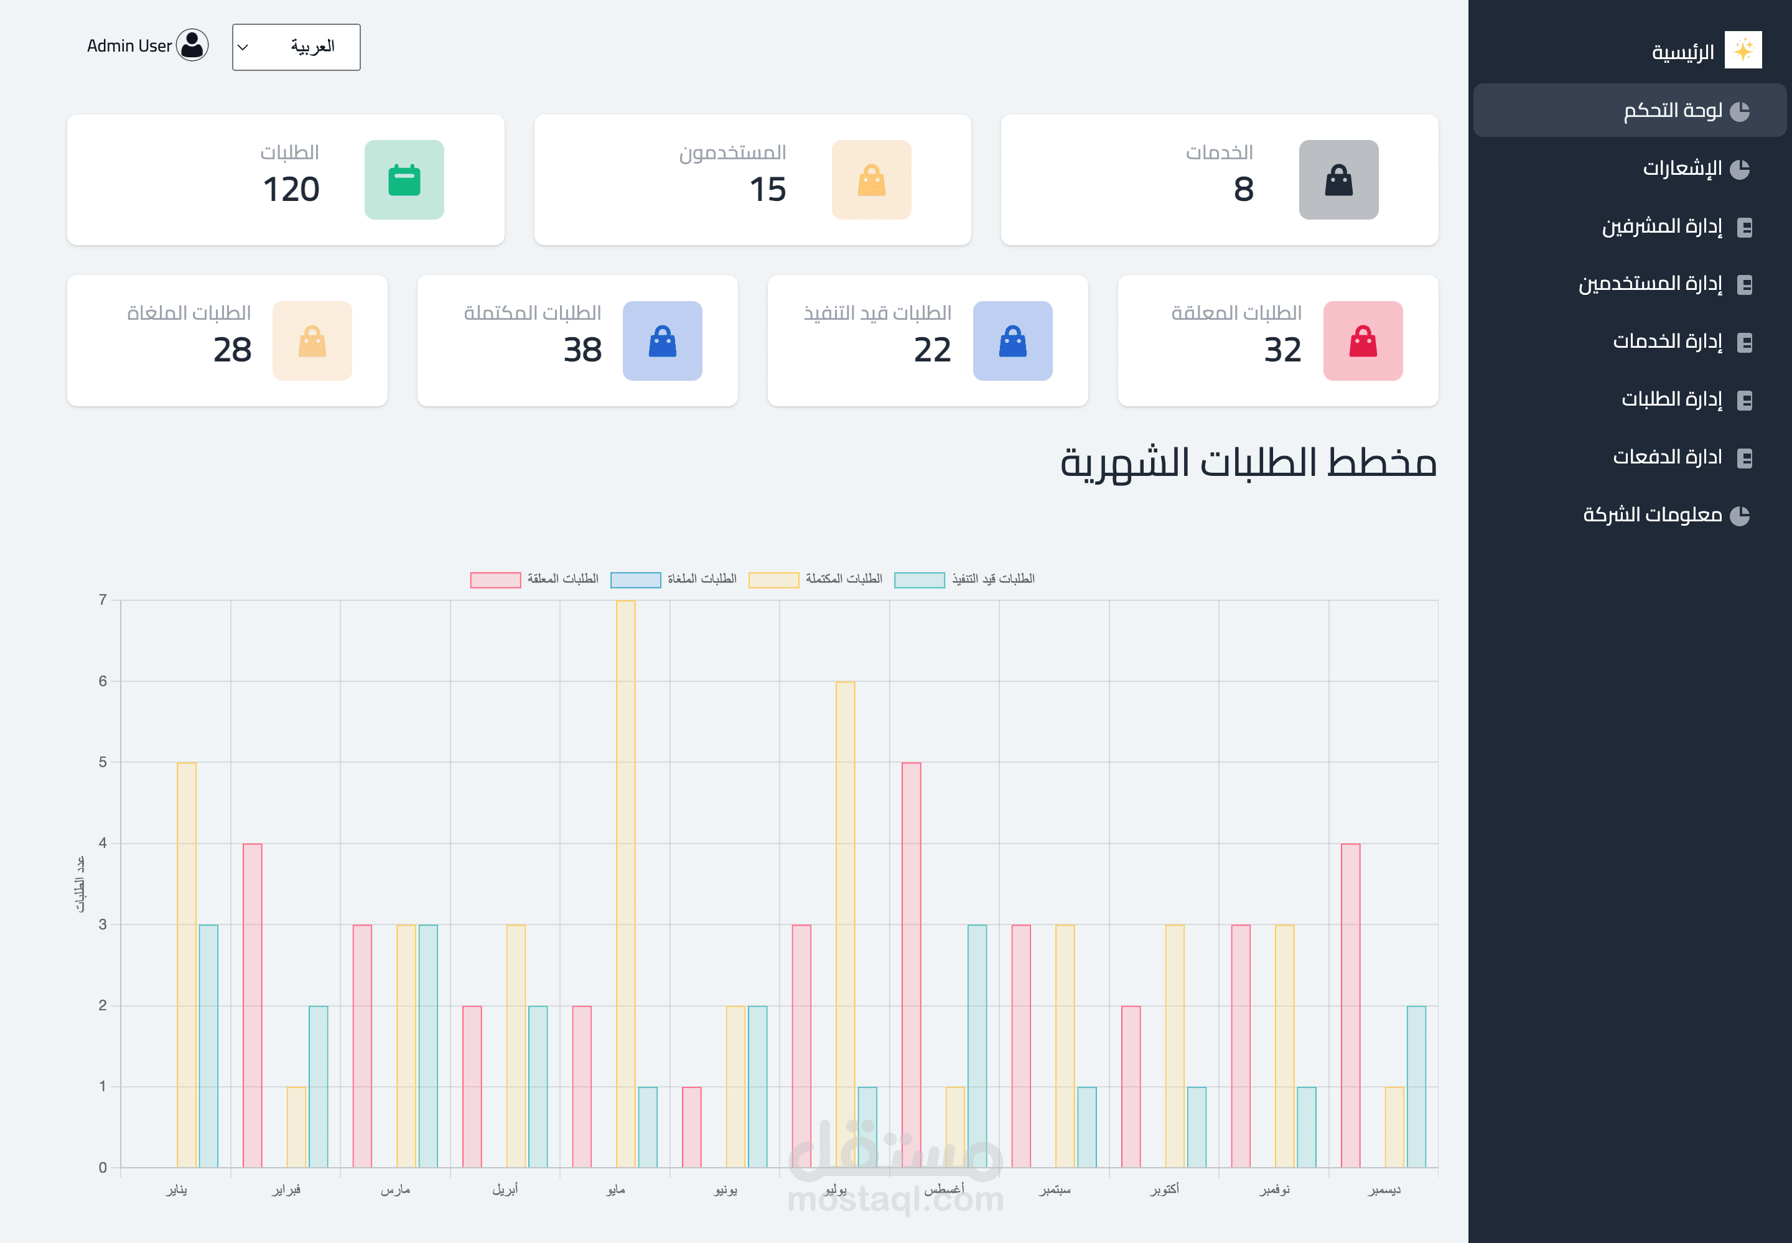Click the red bag icon on الطلبات المعلقة card
This screenshot has width=1792, height=1243.
1362,341
